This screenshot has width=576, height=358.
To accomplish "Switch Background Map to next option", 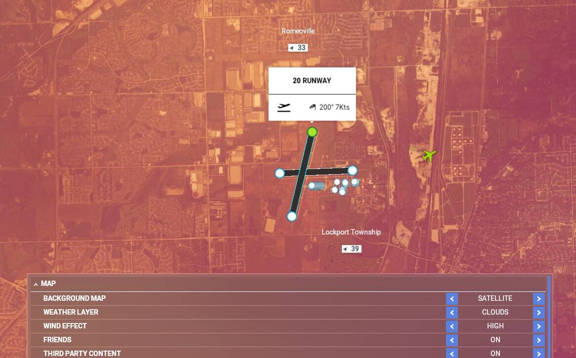I will click(x=539, y=298).
